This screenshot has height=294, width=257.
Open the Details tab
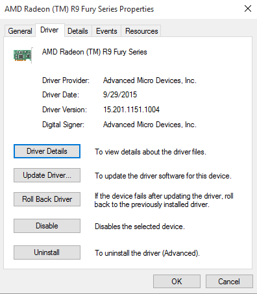point(78,31)
